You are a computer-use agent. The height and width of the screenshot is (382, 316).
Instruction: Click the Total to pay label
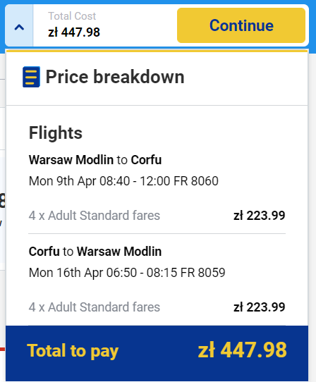[x=73, y=351]
